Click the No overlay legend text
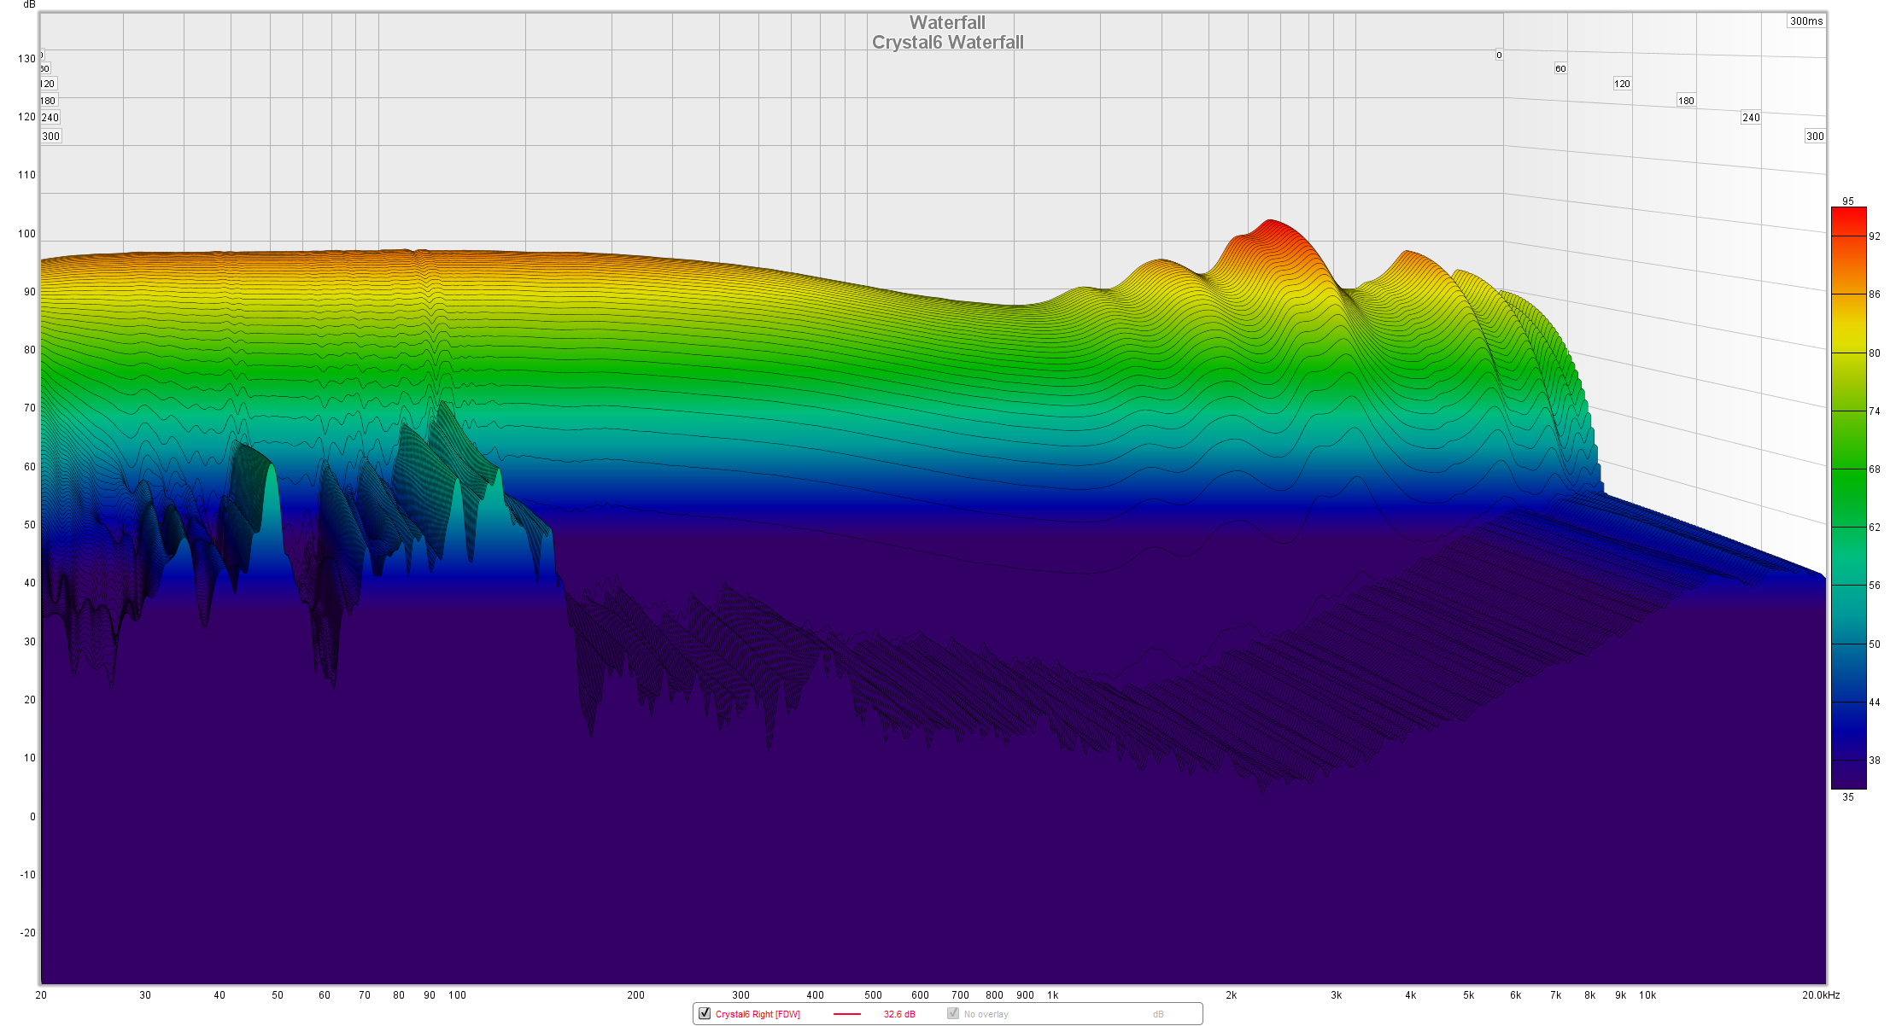 click(x=986, y=1014)
